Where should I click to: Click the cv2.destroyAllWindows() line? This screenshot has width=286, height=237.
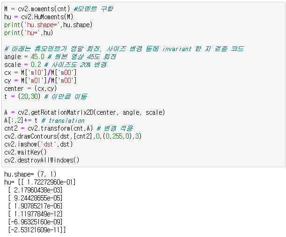(42, 160)
